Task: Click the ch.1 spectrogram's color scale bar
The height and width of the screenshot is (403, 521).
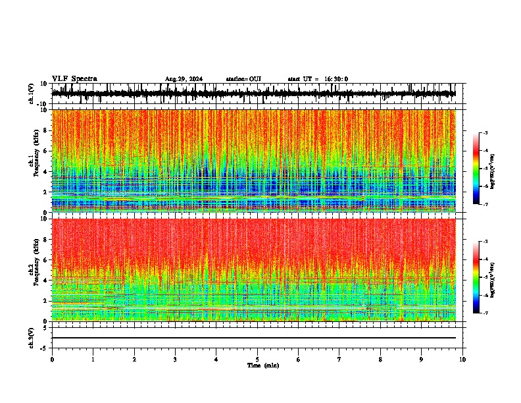Action: click(x=476, y=169)
